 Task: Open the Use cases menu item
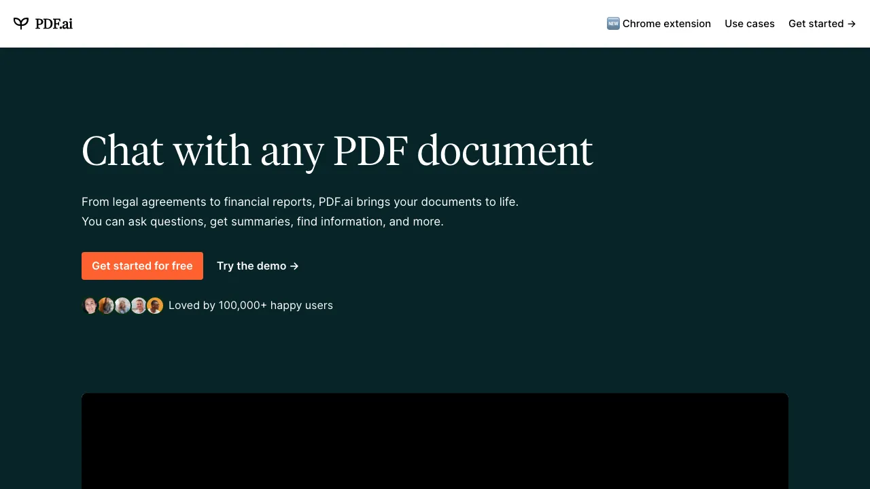(750, 24)
